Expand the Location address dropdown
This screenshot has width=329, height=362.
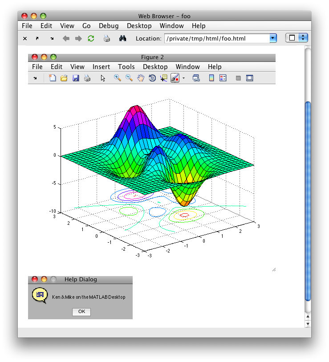pos(273,38)
